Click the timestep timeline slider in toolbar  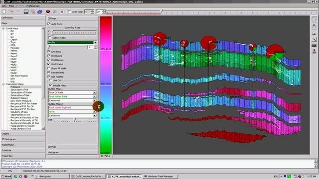[211, 11]
